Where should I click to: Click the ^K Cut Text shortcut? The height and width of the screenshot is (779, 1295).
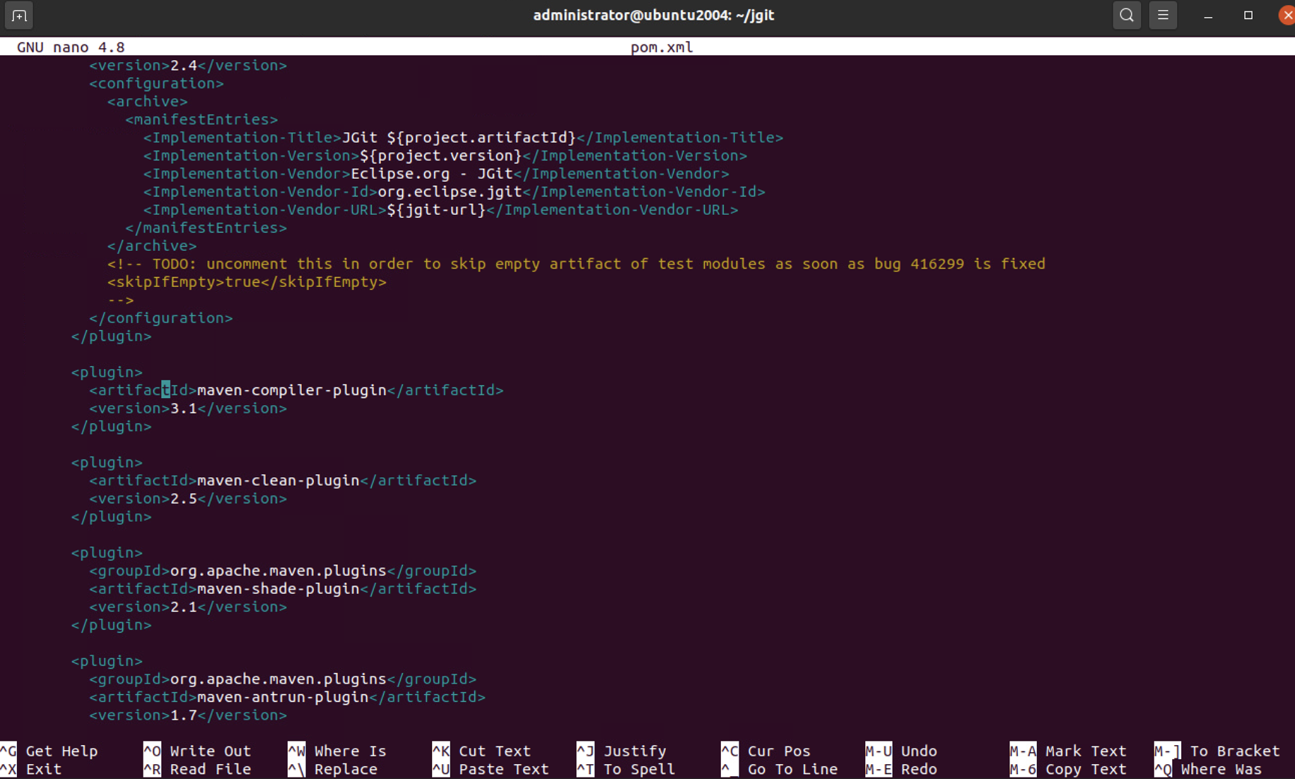481,751
